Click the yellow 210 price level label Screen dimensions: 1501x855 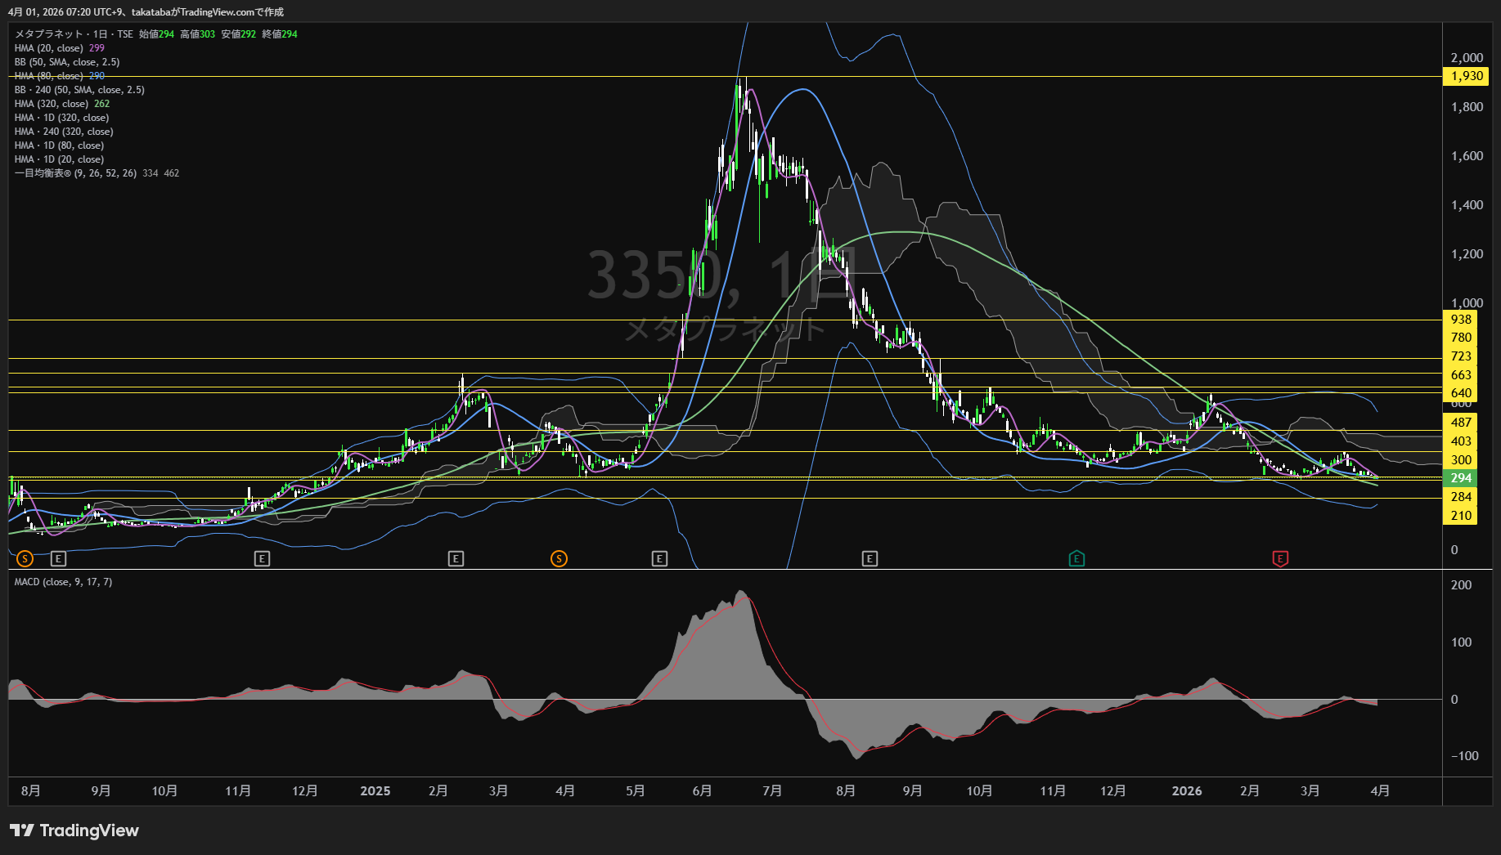point(1461,516)
